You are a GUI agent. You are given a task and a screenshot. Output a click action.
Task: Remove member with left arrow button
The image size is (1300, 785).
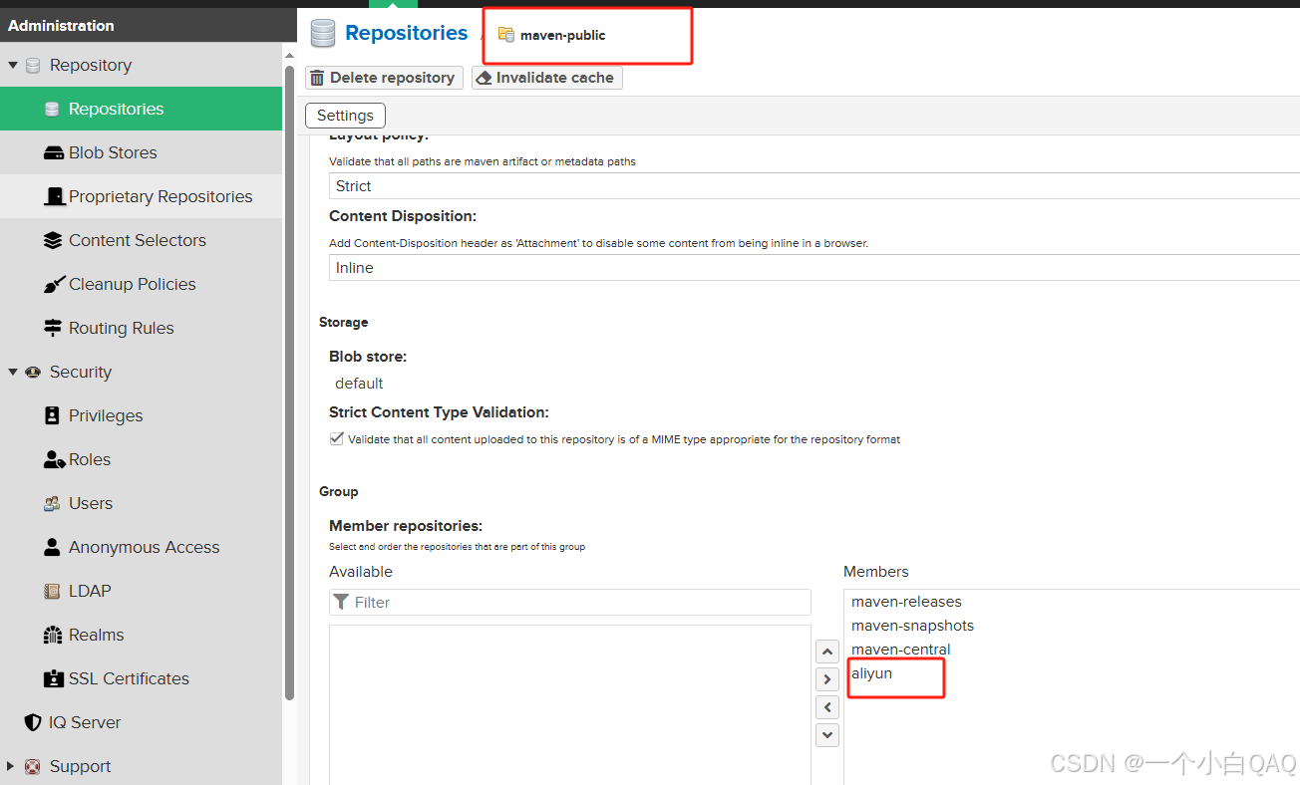[827, 707]
